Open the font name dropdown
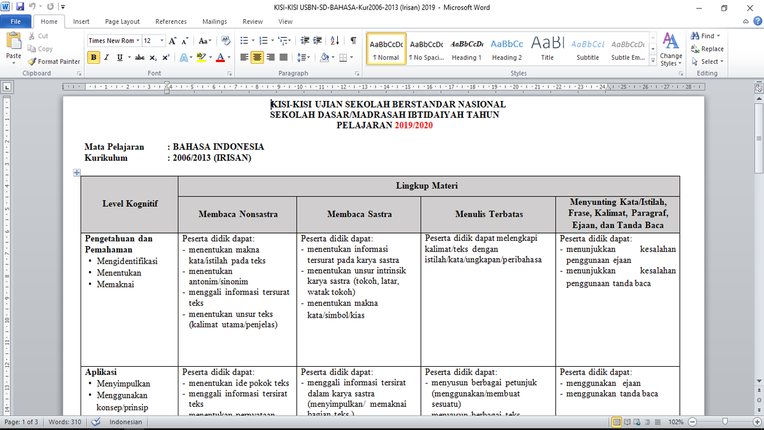 click(x=138, y=41)
